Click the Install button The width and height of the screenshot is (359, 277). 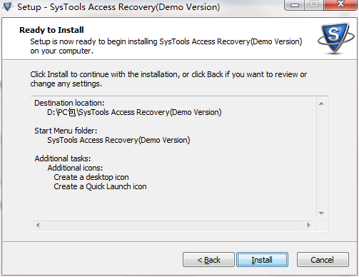coord(262,260)
